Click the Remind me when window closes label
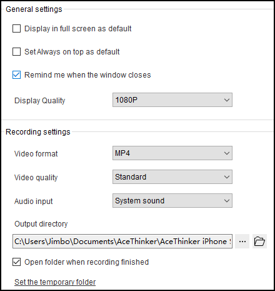Image resolution: width=275 pixels, height=291 pixels. tap(87, 75)
